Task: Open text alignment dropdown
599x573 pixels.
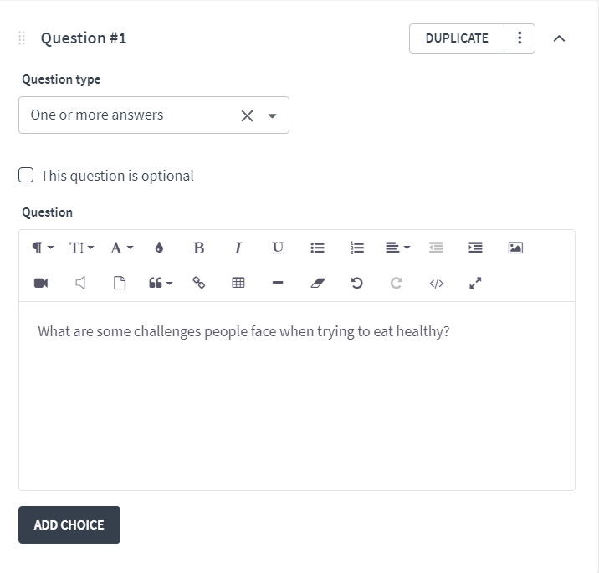Action: [397, 248]
